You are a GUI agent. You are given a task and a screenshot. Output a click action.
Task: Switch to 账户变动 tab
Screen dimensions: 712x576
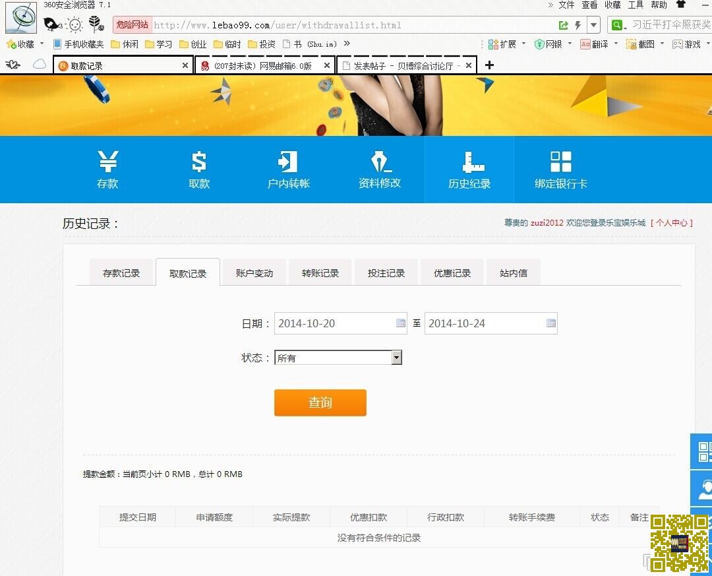254,272
